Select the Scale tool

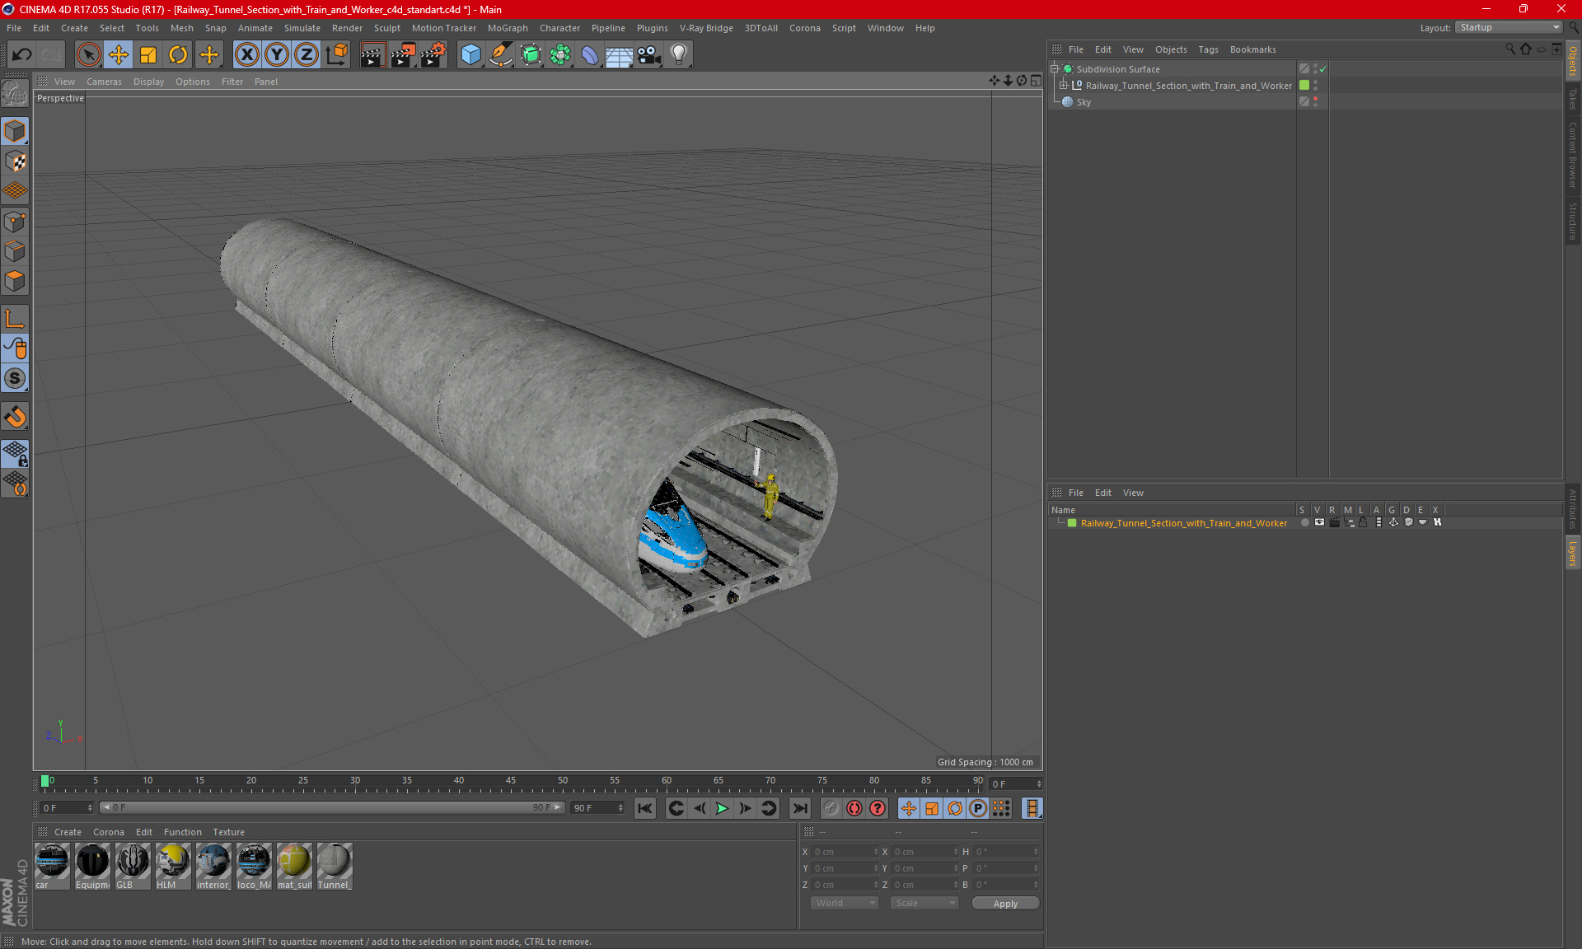tap(148, 55)
